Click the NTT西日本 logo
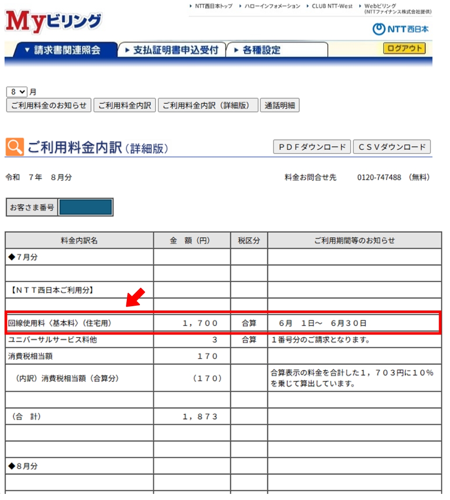Image resolution: width=450 pixels, height=500 pixels. tap(401, 29)
